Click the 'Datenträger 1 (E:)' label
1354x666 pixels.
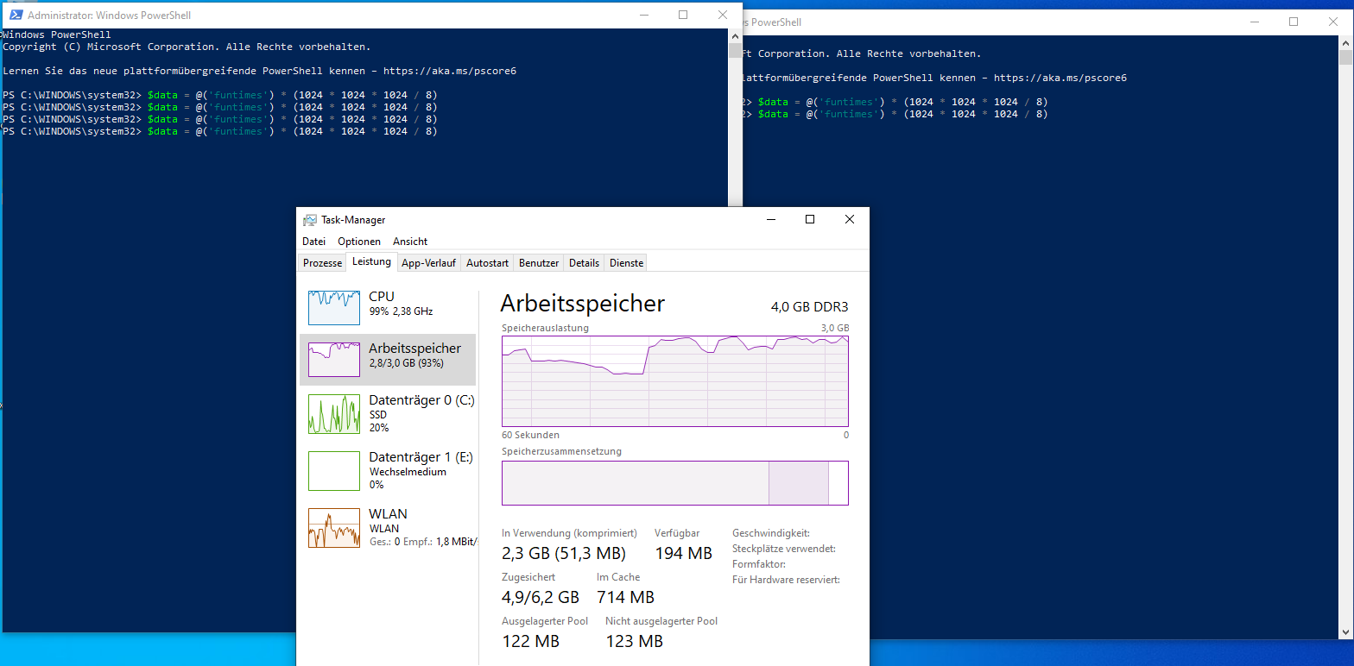[421, 457]
